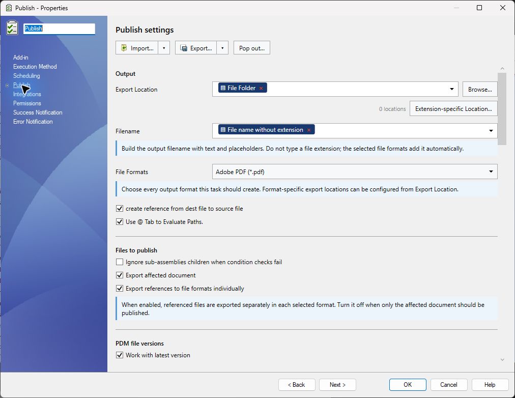Click the Back button
Viewport: 515px width, 398px height.
coord(297,385)
